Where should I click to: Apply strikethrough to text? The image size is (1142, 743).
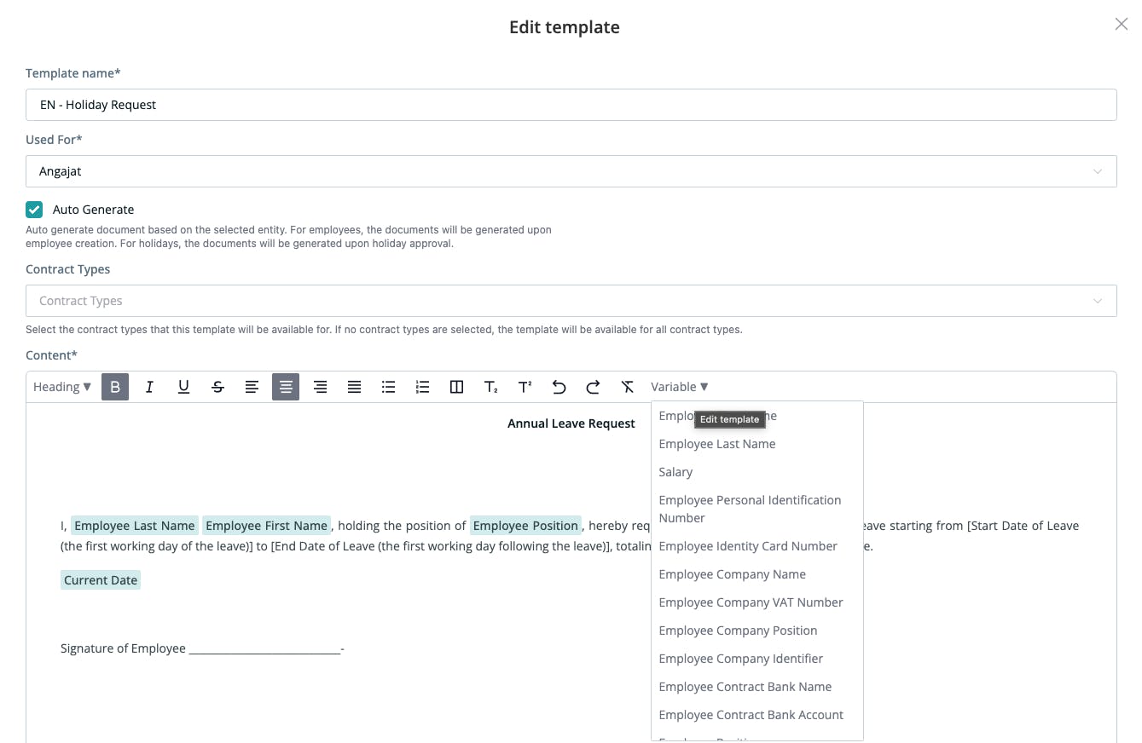coord(217,387)
